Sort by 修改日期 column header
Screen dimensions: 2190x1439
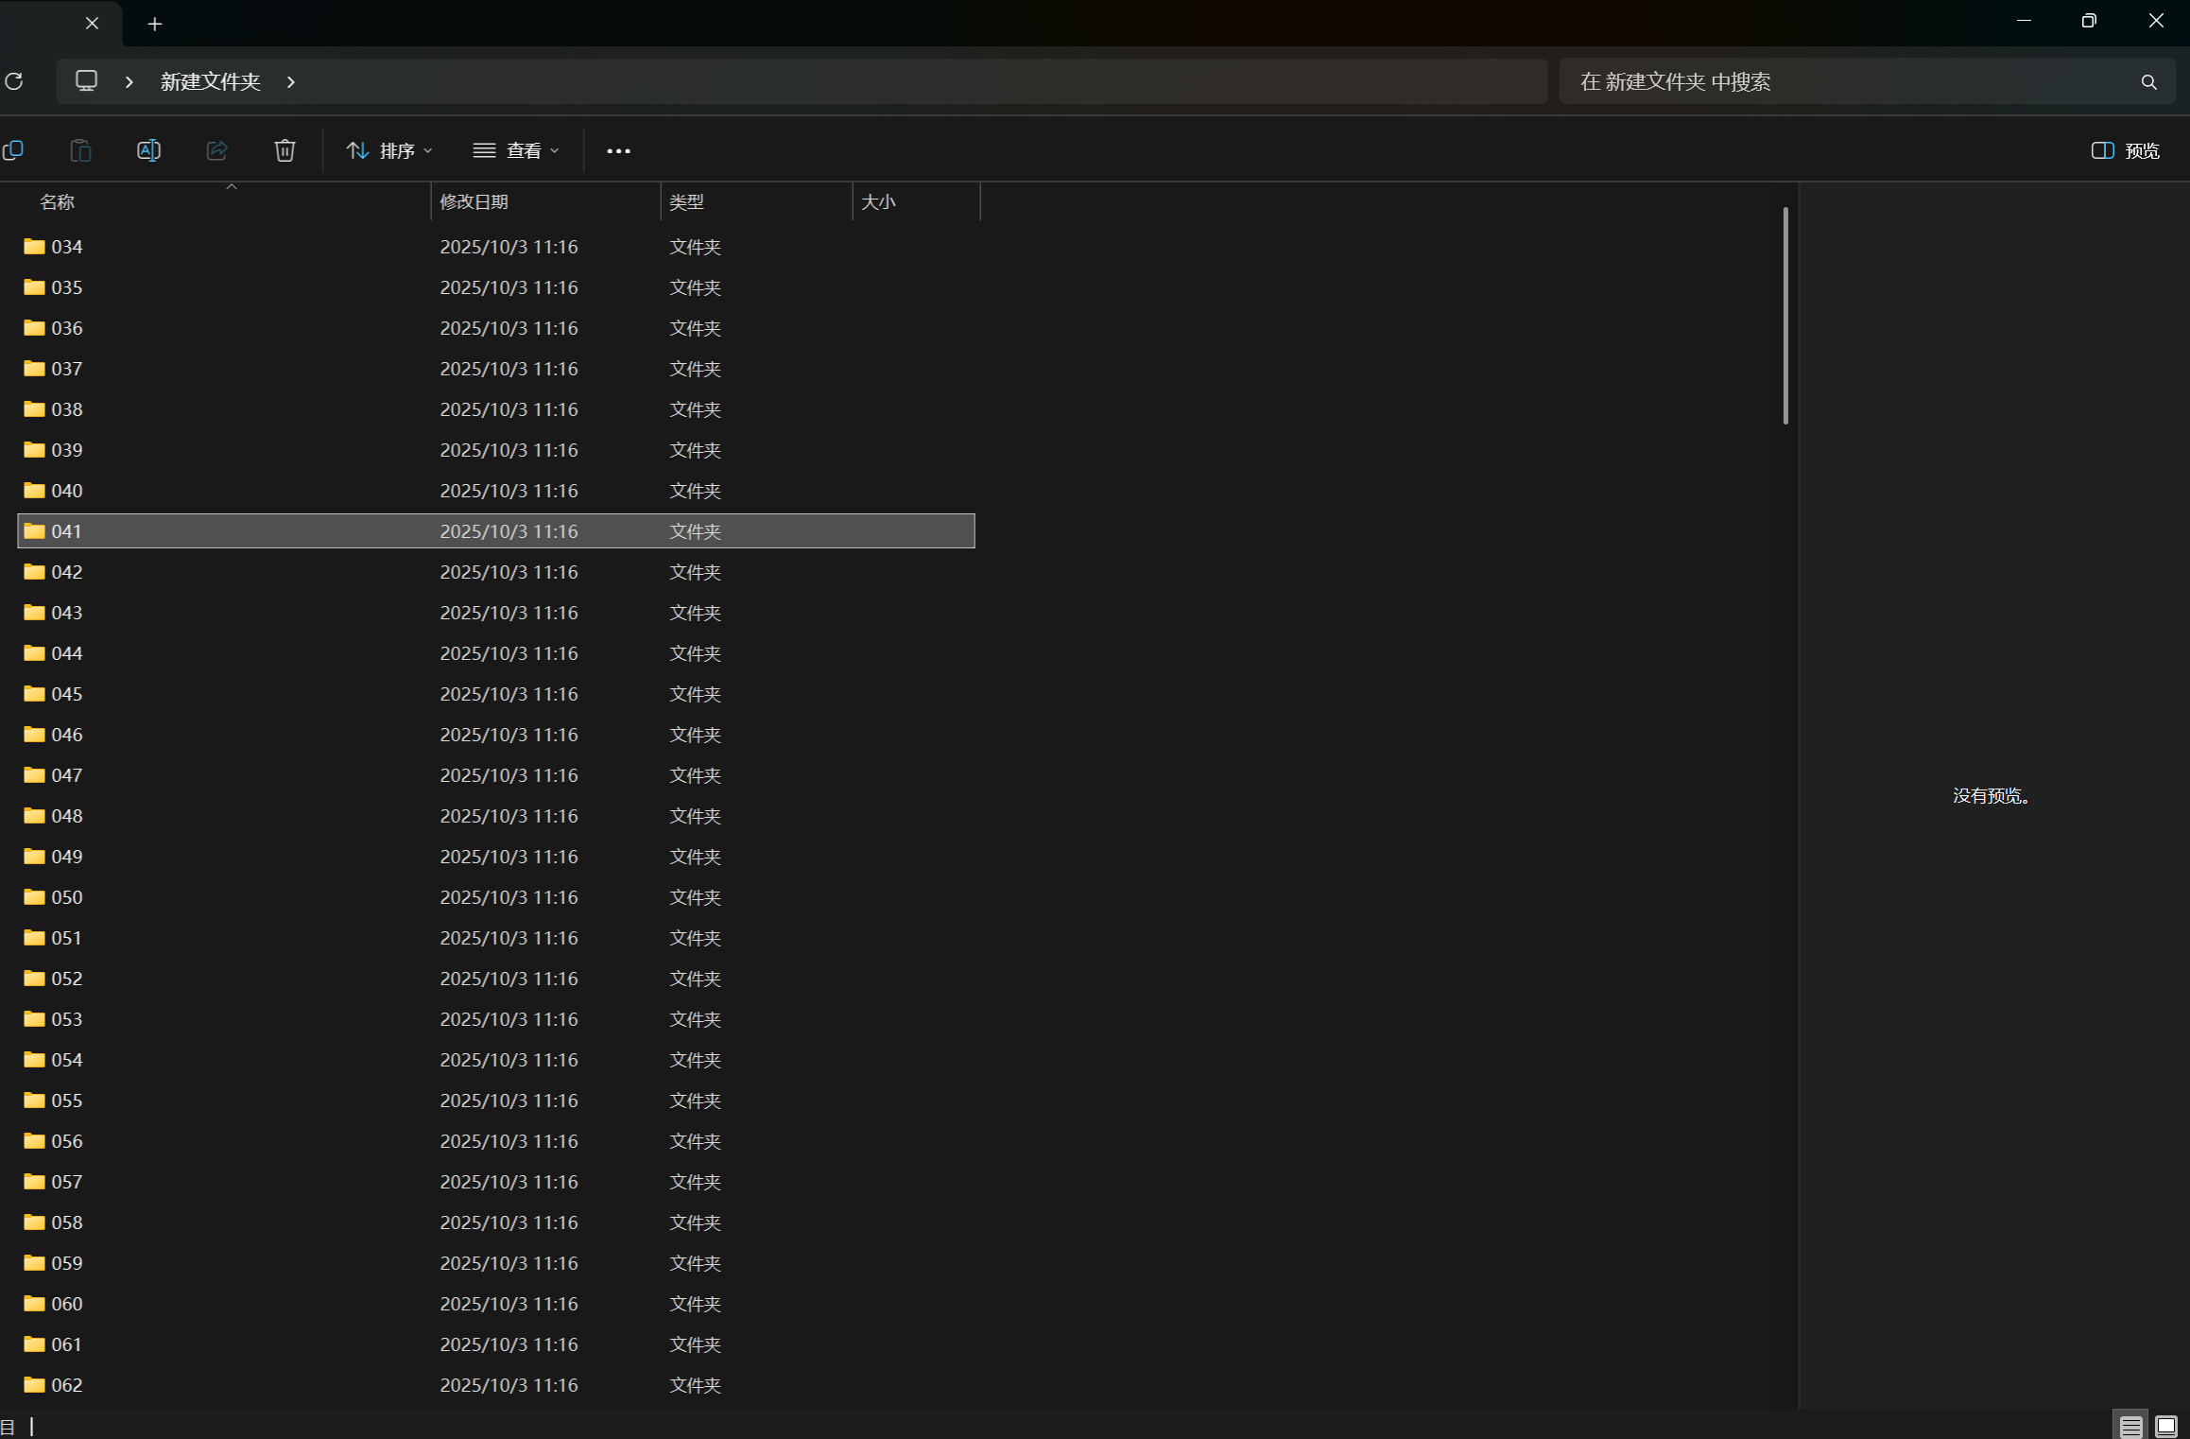coord(474,201)
